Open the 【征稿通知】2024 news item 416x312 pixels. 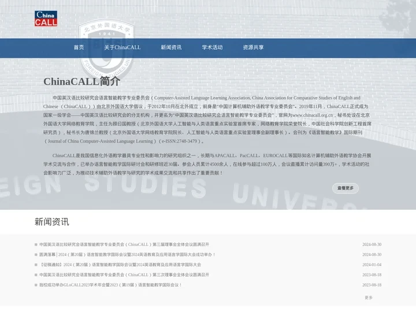tap(120, 265)
